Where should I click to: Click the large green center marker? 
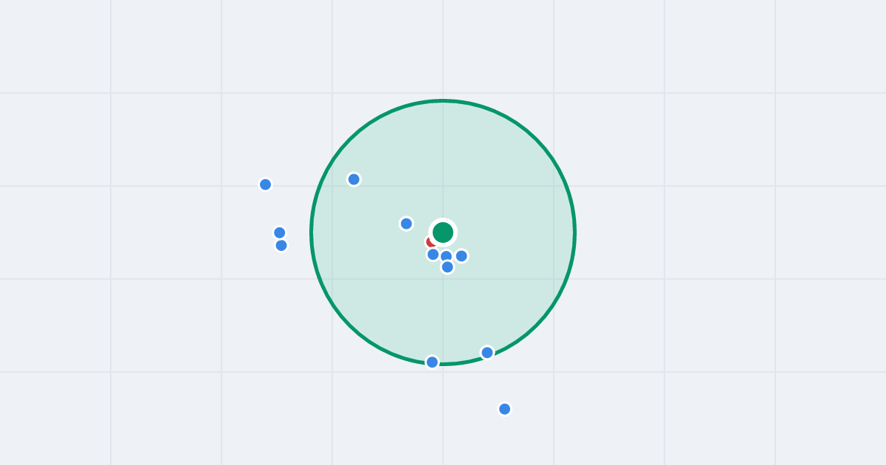[x=443, y=232]
